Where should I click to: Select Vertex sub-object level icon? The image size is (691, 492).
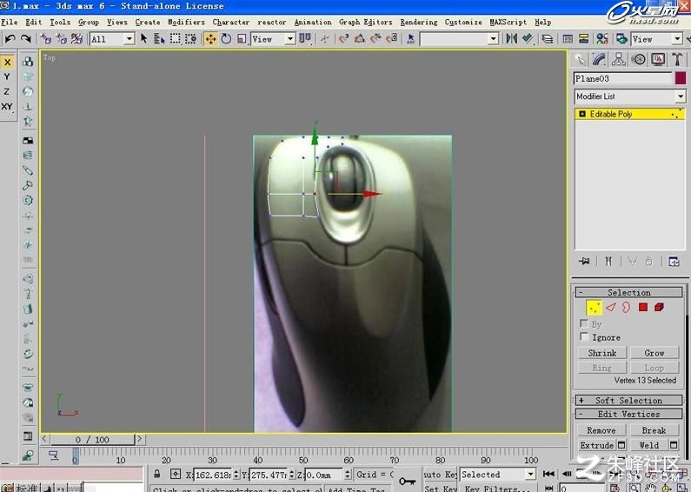coord(594,308)
